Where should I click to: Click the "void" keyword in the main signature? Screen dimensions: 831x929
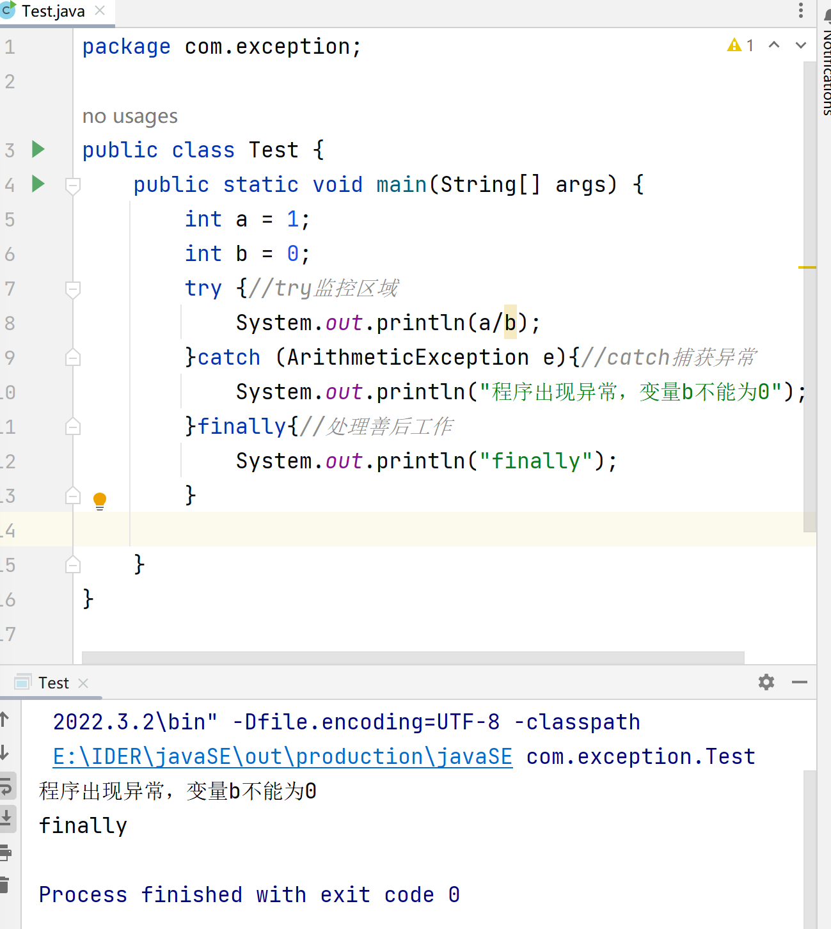[x=338, y=184]
